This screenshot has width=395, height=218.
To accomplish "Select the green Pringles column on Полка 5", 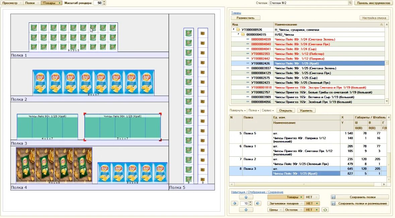I will 189,106.
